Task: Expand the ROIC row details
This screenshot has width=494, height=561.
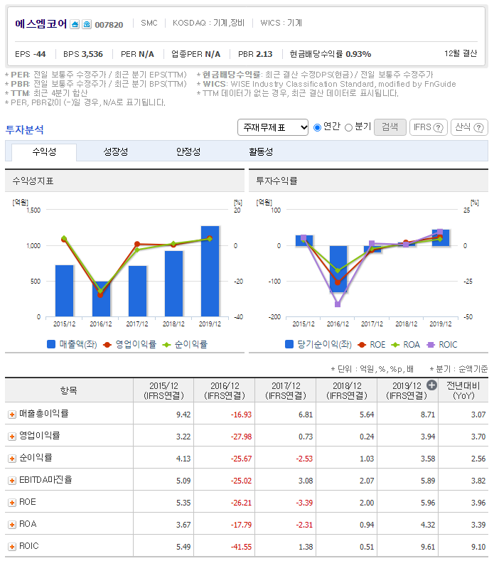Action: (12, 547)
